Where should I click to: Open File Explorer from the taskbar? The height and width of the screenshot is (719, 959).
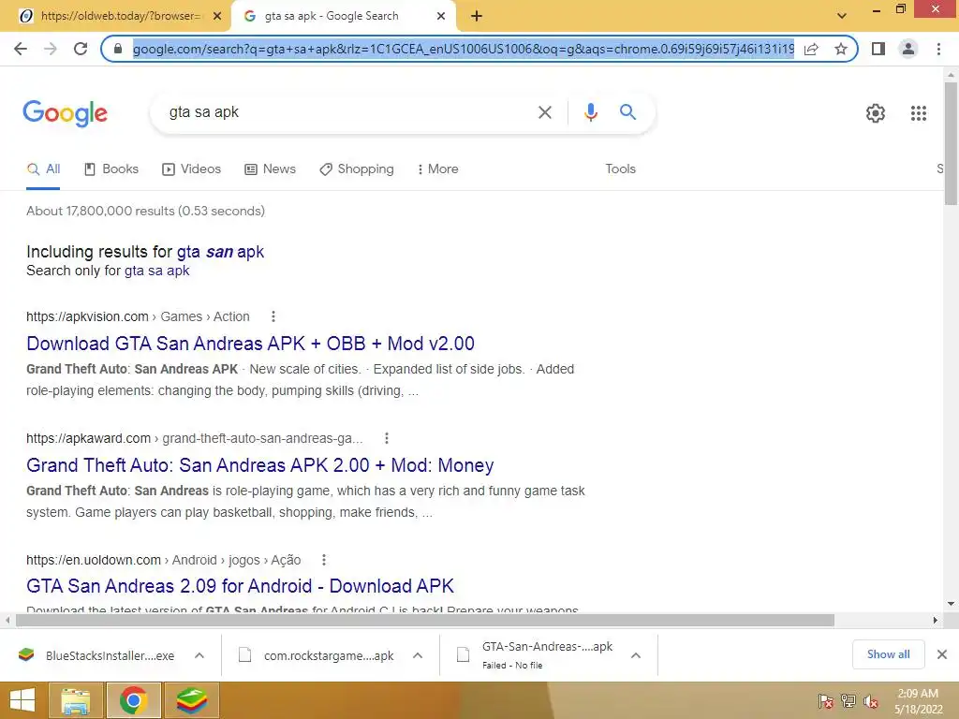tap(75, 700)
